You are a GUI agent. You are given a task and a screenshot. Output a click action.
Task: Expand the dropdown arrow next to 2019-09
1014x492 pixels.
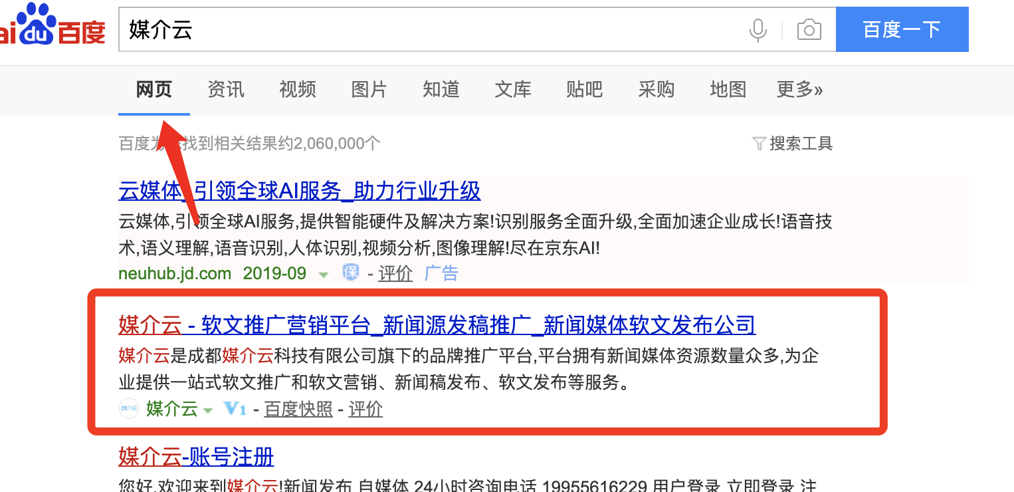tap(323, 274)
